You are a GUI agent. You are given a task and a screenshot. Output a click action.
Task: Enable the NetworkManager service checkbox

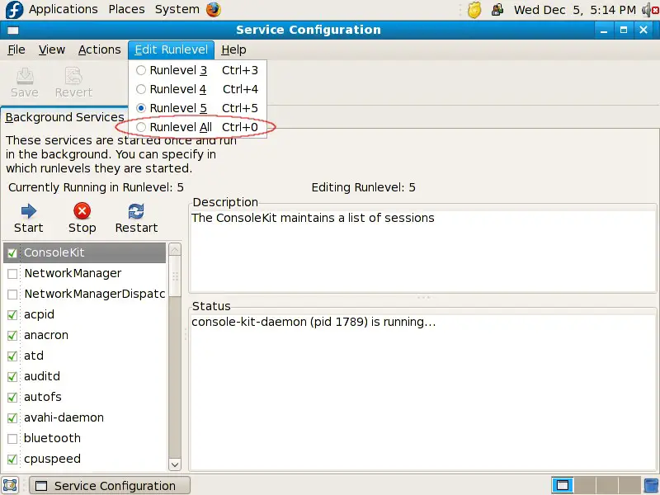coord(12,274)
